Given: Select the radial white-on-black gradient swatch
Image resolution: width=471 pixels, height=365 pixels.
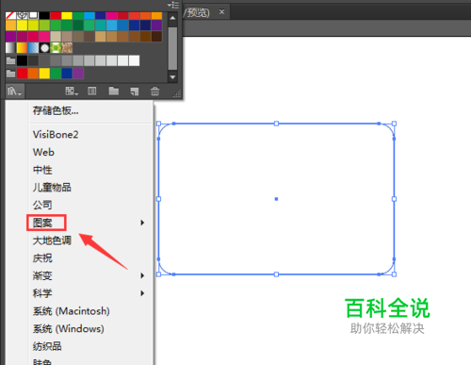Looking at the screenshot, I should coord(44,48).
